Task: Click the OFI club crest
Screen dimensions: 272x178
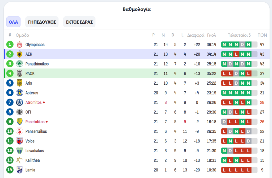Action: coord(19,112)
